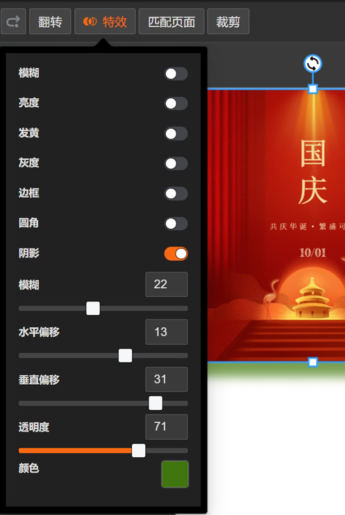Enable the 发黄 sepia toggle
345x515 pixels.
point(176,134)
